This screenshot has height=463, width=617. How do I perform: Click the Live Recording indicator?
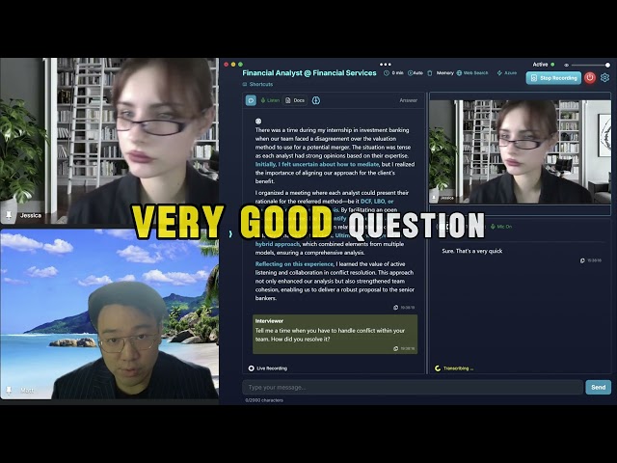click(x=268, y=368)
